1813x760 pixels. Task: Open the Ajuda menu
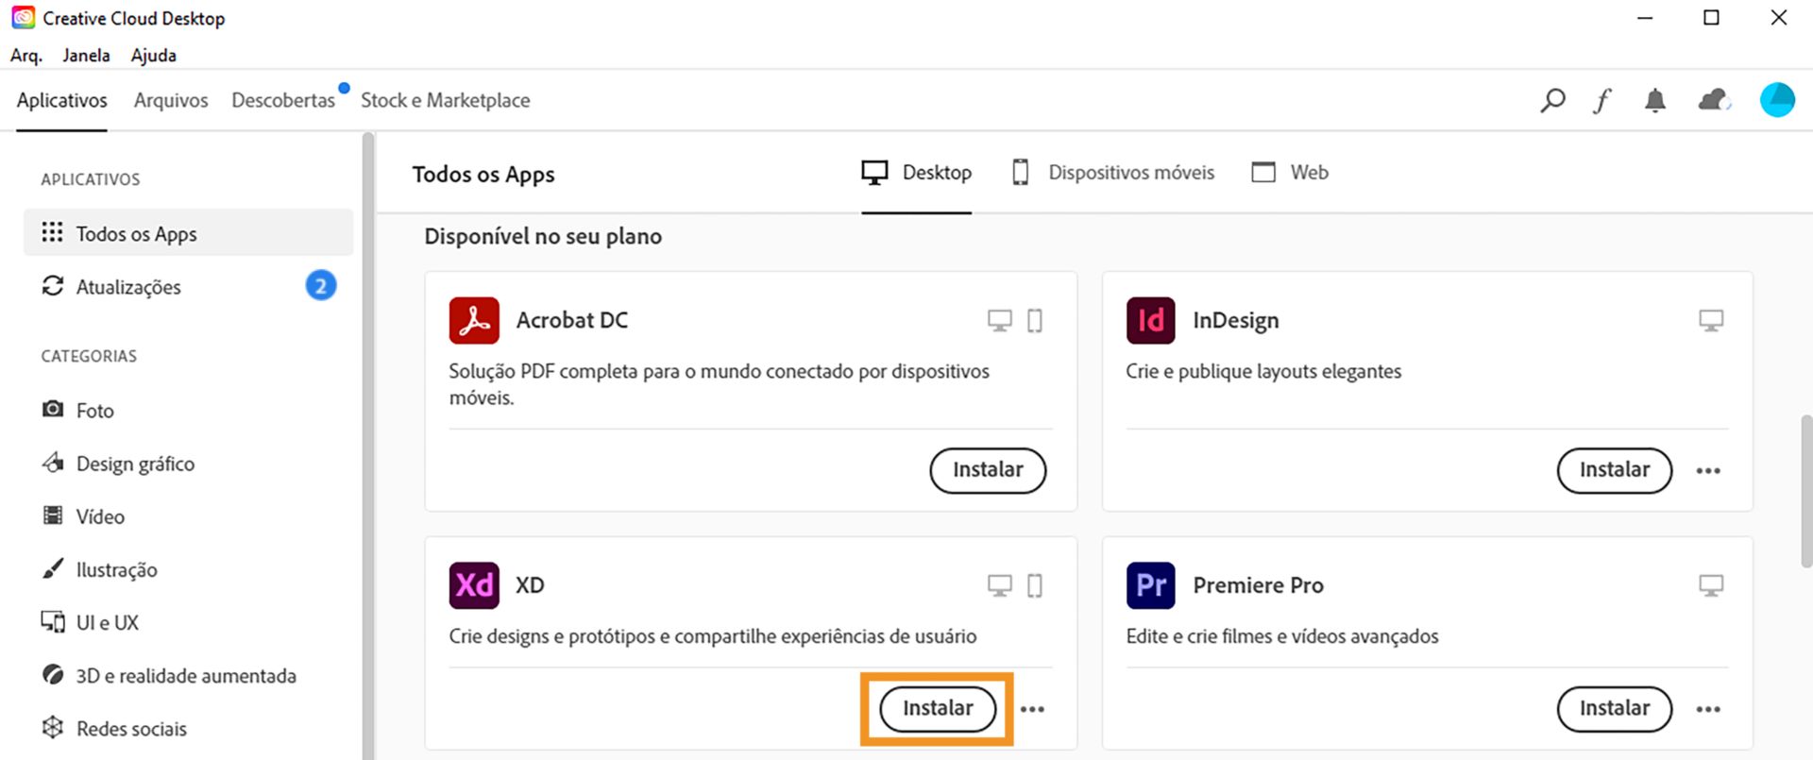(153, 55)
